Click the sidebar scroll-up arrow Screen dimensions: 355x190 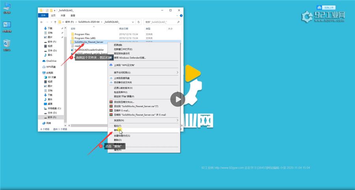click(x=65, y=28)
